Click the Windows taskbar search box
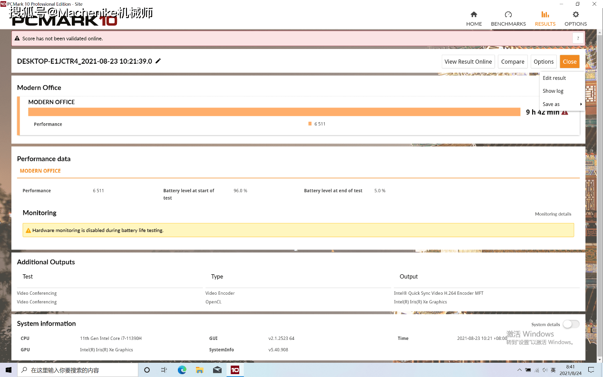The width and height of the screenshot is (603, 377). click(x=78, y=370)
